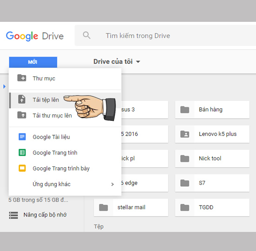
Task: Open the Lenovo k5 plus folder
Action: tap(212, 134)
